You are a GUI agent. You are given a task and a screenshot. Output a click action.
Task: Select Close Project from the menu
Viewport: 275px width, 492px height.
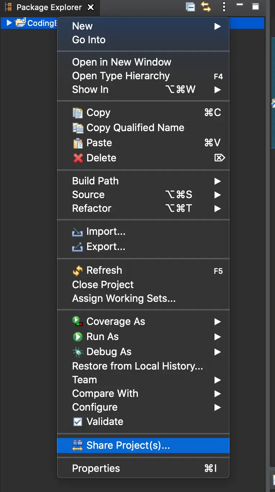click(103, 285)
